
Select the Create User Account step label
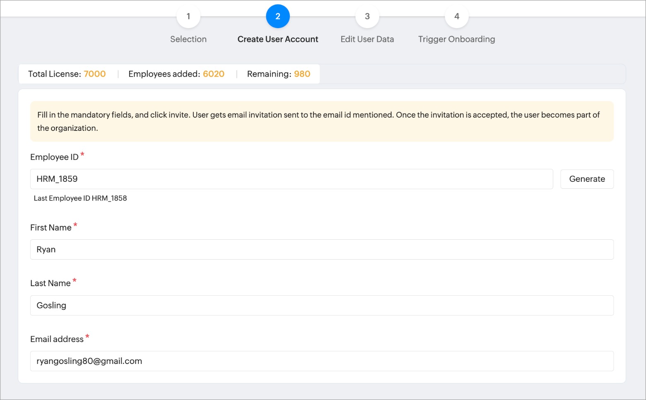coord(278,39)
